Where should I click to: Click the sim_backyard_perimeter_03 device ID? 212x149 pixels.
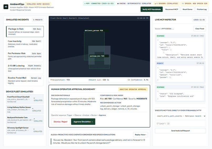[19, 120]
